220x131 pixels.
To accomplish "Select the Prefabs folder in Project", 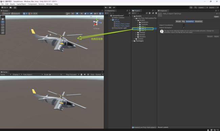I will [x=142, y=32].
